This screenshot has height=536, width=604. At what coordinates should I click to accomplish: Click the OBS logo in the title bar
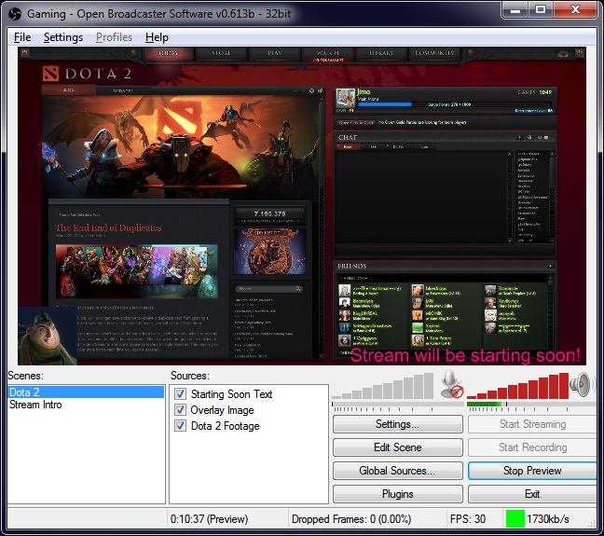click(15, 14)
